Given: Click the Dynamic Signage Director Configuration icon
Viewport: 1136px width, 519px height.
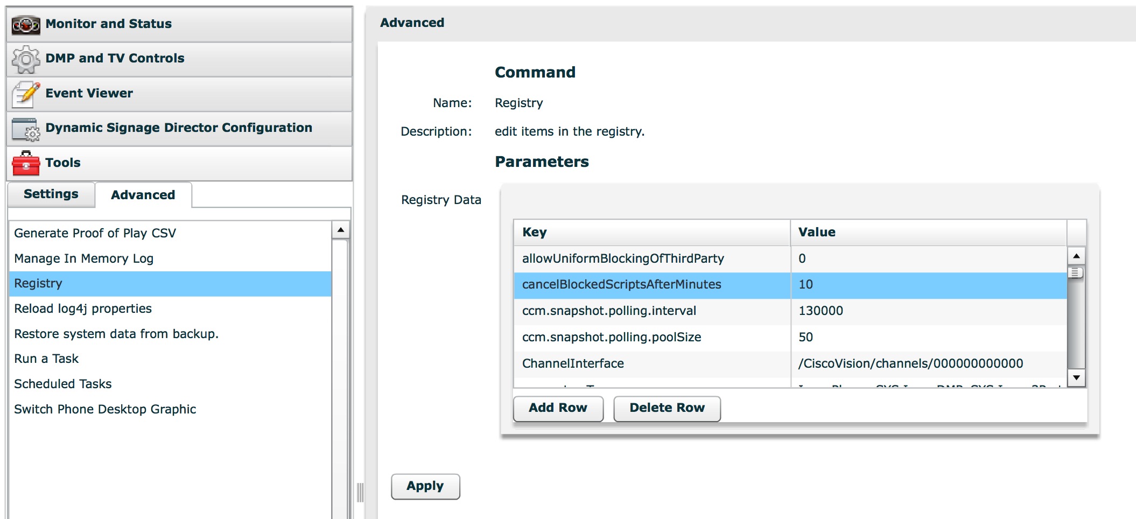Looking at the screenshot, I should (x=26, y=129).
